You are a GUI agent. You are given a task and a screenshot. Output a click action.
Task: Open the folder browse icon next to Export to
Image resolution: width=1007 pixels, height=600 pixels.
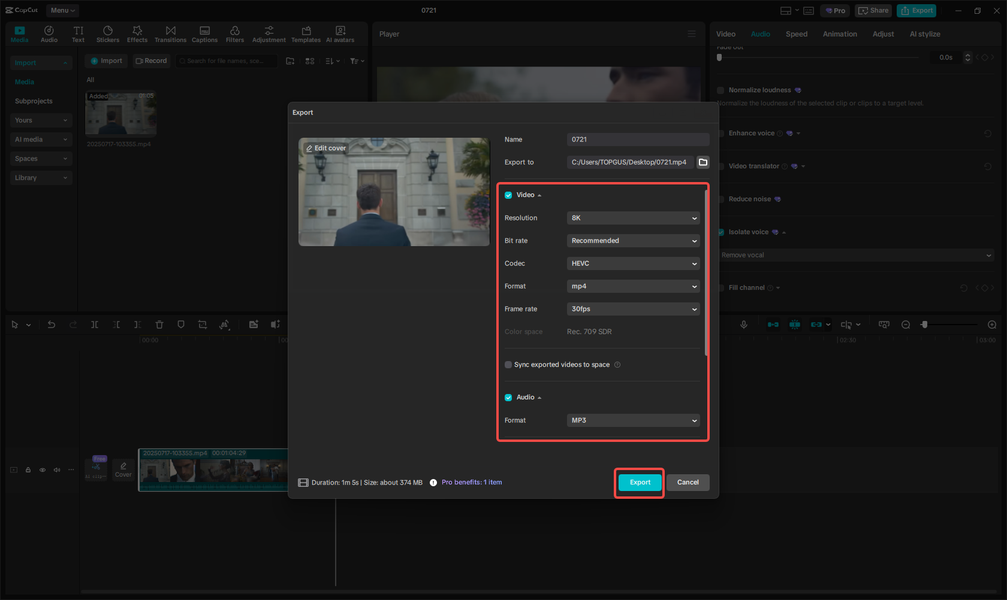tap(703, 162)
